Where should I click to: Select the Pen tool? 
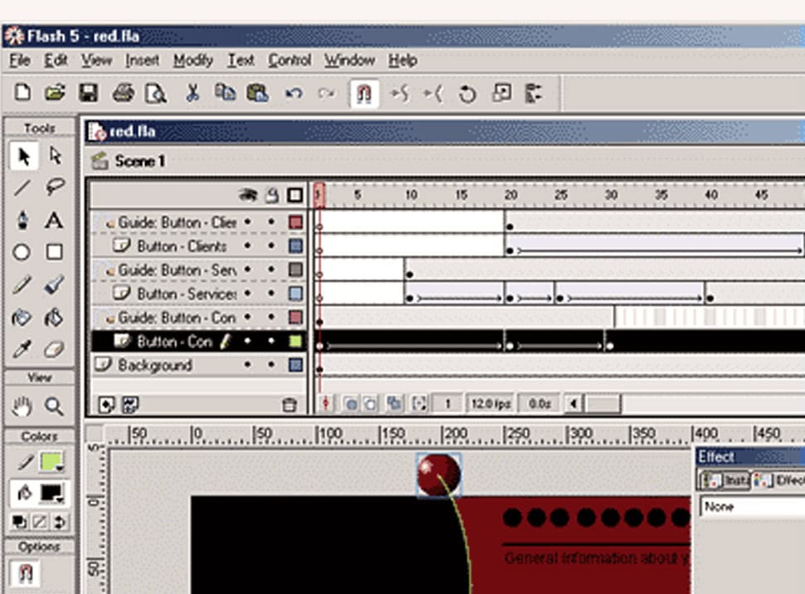pyautogui.click(x=22, y=220)
